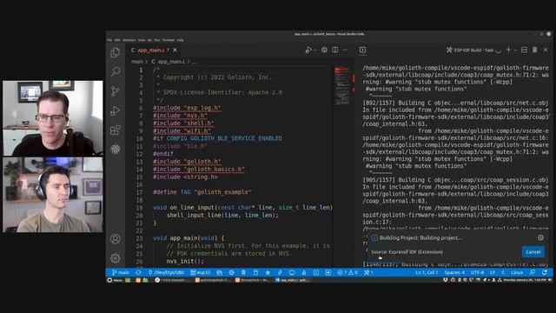Click the Flash Device lightning icon

[280, 272]
